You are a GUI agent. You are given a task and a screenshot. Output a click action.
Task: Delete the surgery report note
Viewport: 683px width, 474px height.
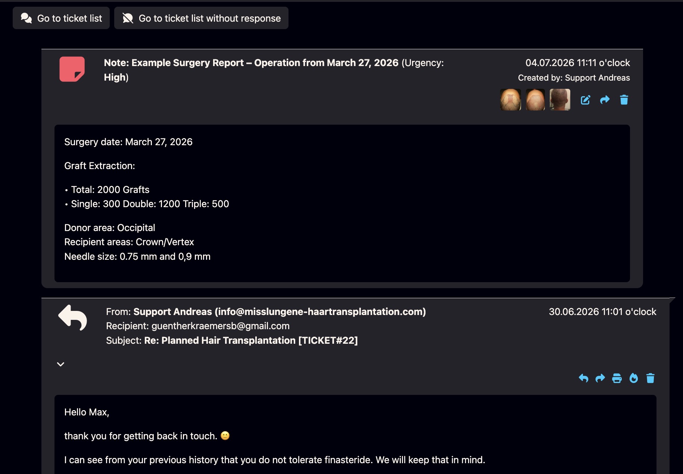tap(624, 100)
